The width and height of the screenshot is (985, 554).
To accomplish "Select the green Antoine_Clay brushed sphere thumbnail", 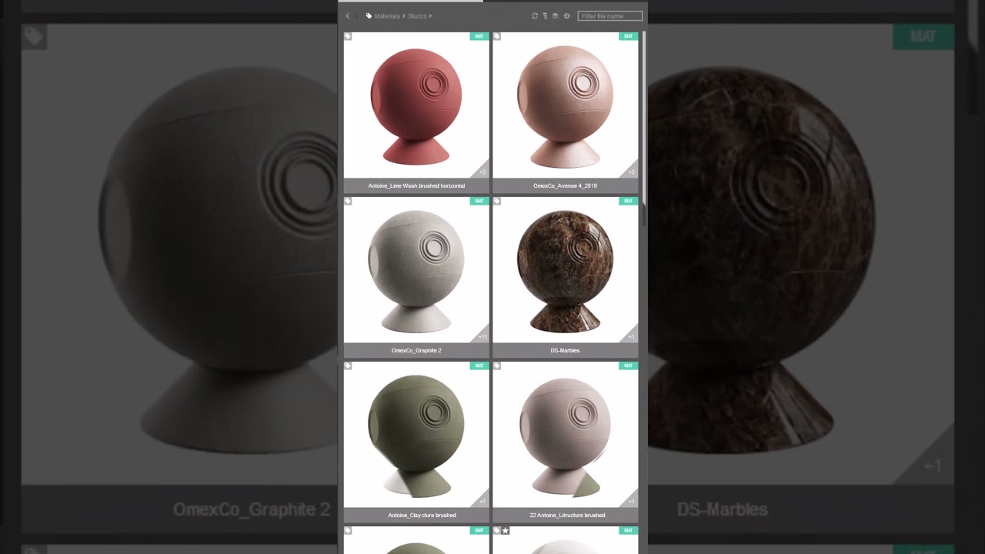I will click(416, 435).
